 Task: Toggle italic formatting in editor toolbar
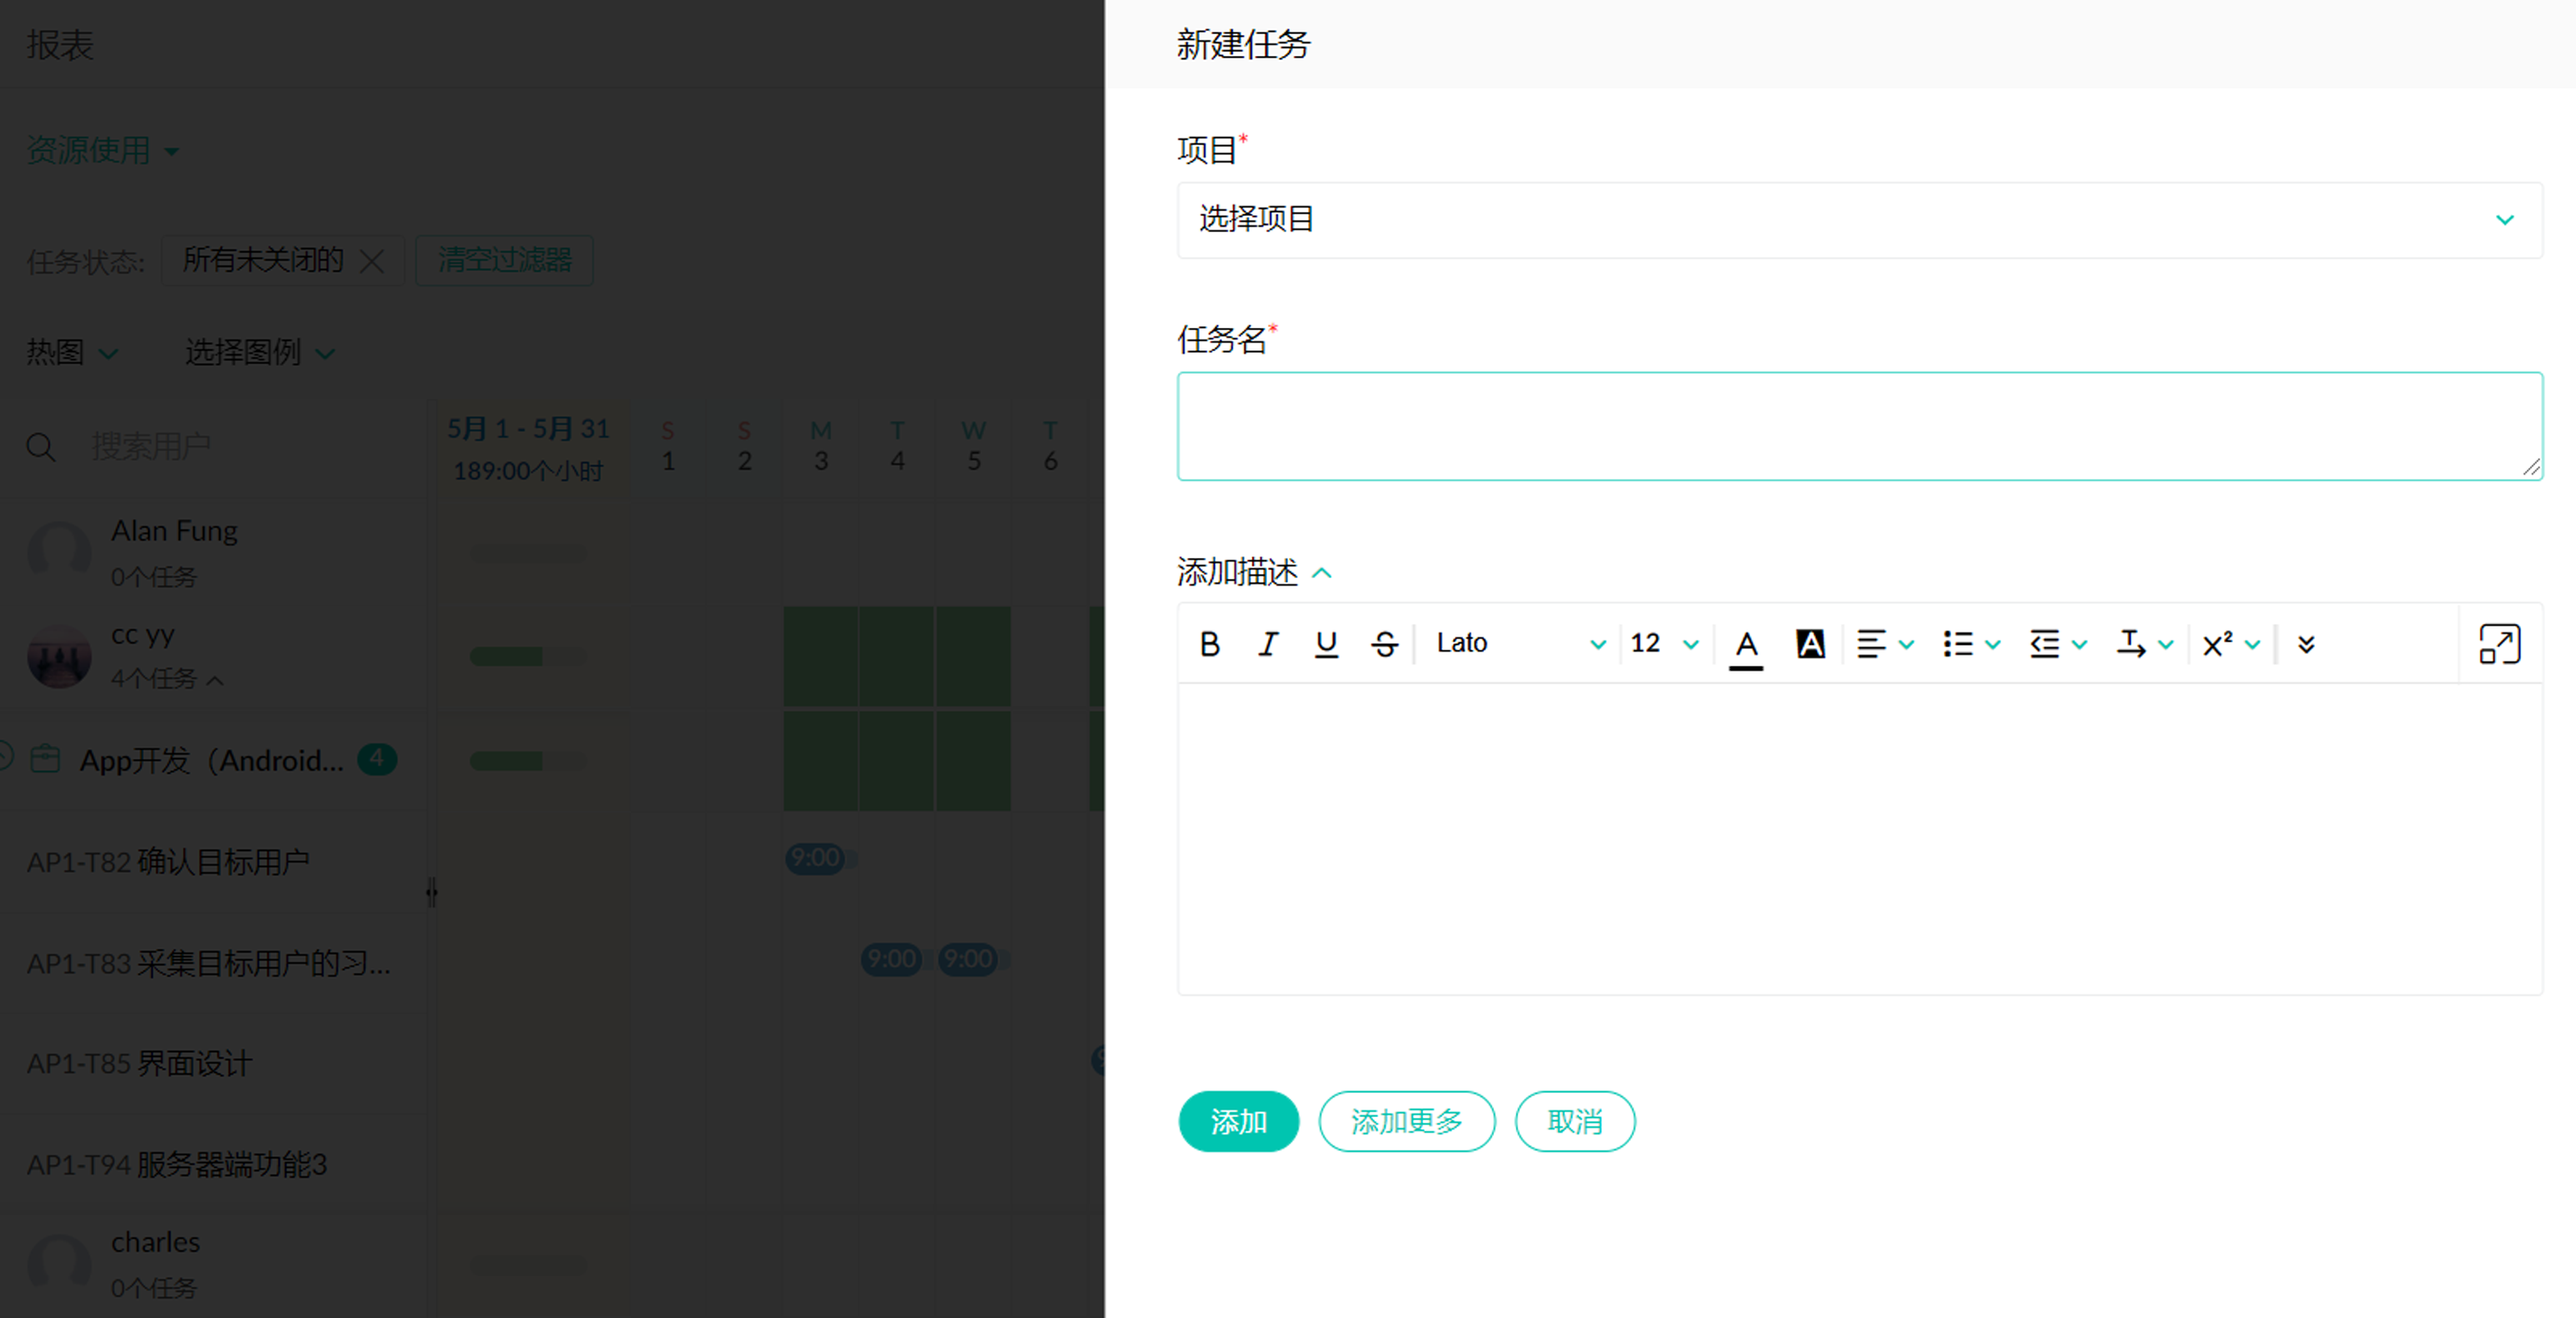point(1268,644)
